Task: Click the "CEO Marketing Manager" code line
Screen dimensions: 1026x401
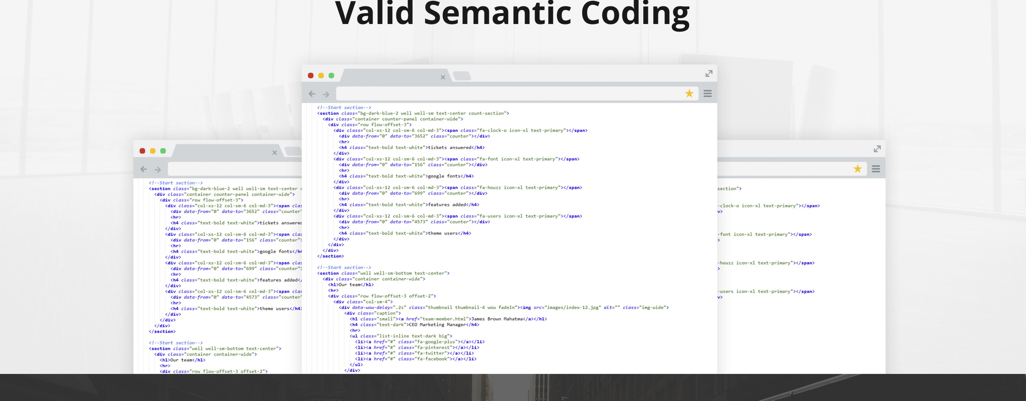Action: [415, 325]
